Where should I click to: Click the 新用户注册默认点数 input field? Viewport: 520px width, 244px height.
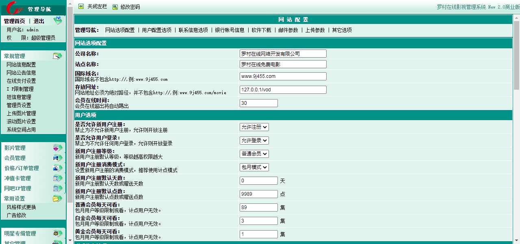point(259,194)
